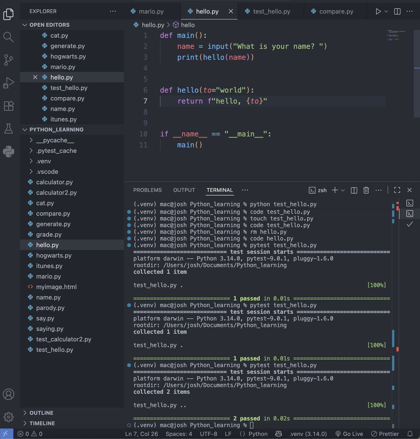Go to line via Ln 7, Col 26
The image size is (420, 439).
coord(142,434)
